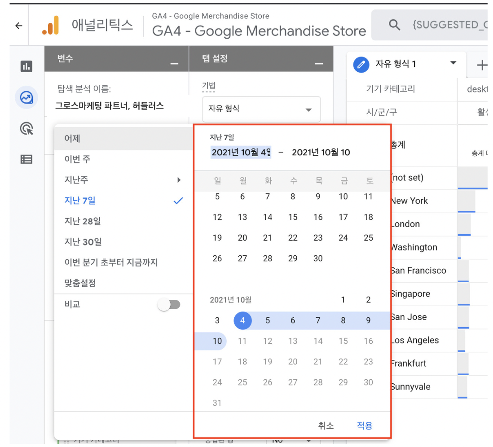This screenshot has width=493, height=447.
Task: Select the 지난 28일 preset
Action: coord(123,221)
